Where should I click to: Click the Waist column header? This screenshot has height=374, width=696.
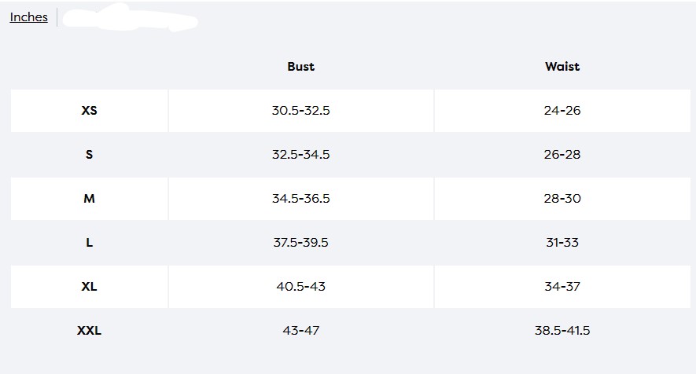[x=562, y=67]
